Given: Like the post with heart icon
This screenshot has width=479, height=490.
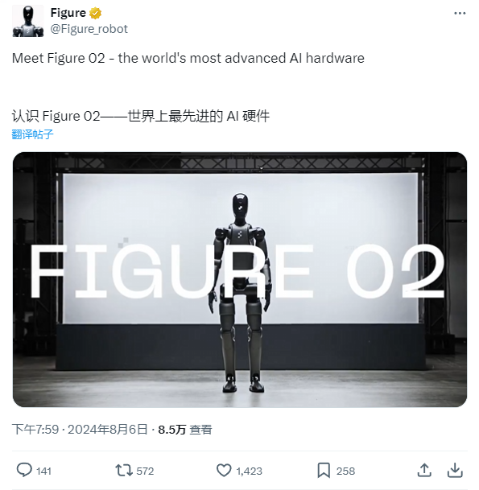Looking at the screenshot, I should pyautogui.click(x=224, y=471).
